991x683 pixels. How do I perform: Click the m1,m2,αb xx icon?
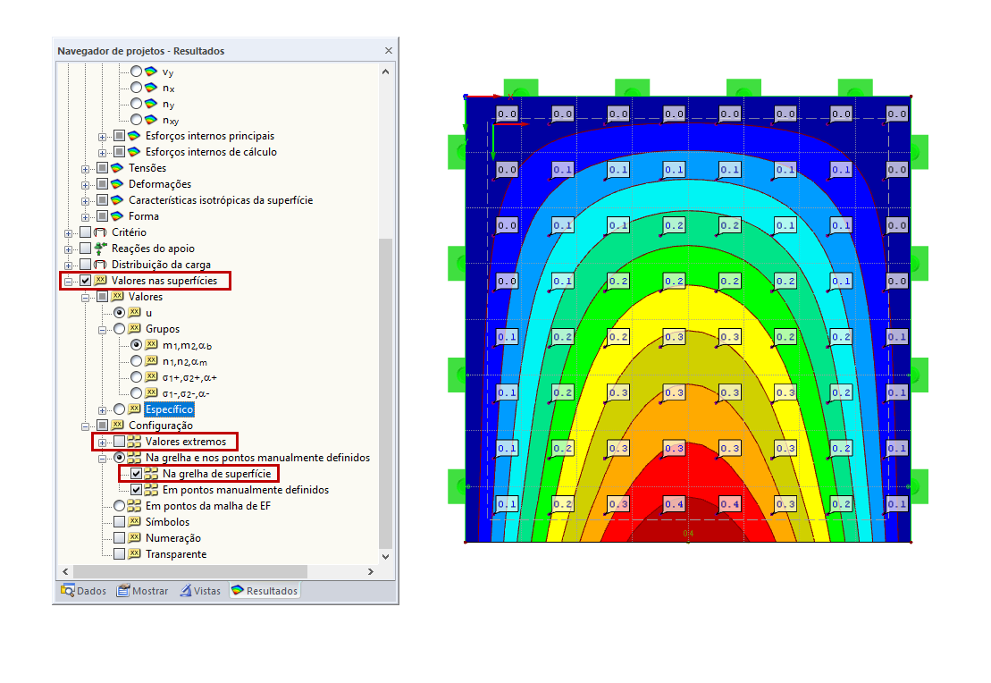[x=151, y=345]
